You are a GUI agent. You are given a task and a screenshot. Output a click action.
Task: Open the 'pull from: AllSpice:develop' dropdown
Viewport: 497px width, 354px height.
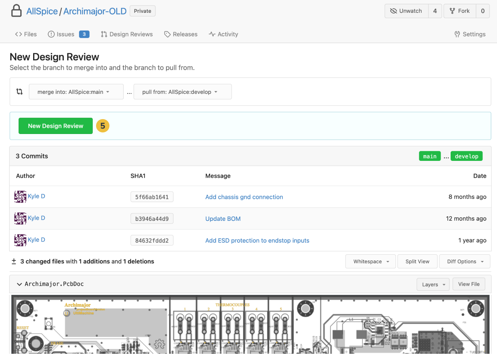(183, 92)
